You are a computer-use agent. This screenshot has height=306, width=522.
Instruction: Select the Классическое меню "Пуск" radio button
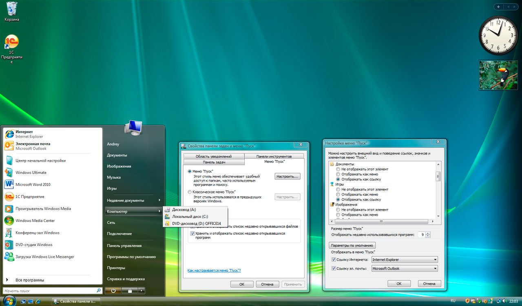click(190, 192)
